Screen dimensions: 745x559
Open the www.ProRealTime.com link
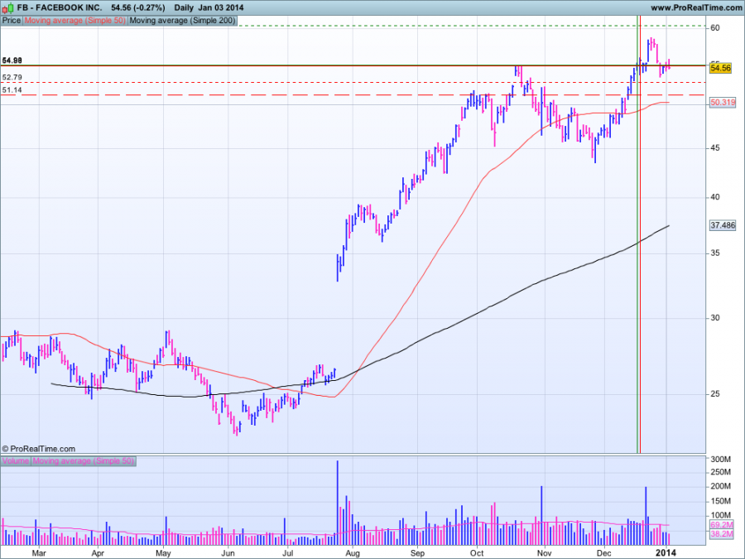click(695, 7)
